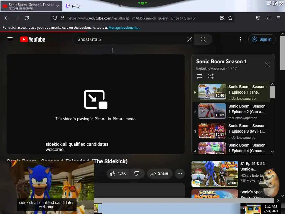Click the Sign in button
285x214 pixels.
pos(262,39)
